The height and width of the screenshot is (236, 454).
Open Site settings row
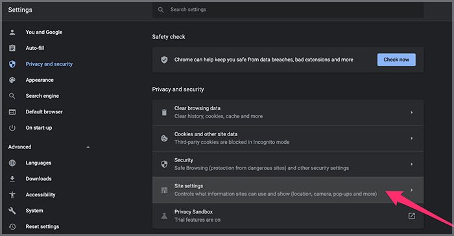click(x=288, y=190)
